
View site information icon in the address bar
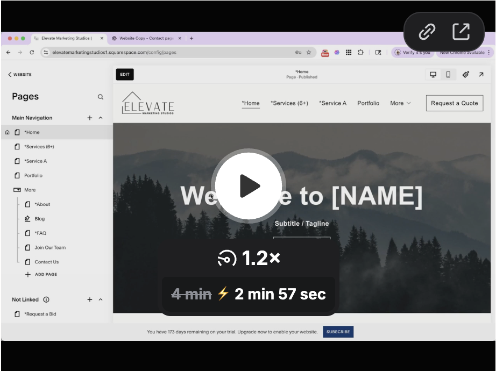click(46, 53)
